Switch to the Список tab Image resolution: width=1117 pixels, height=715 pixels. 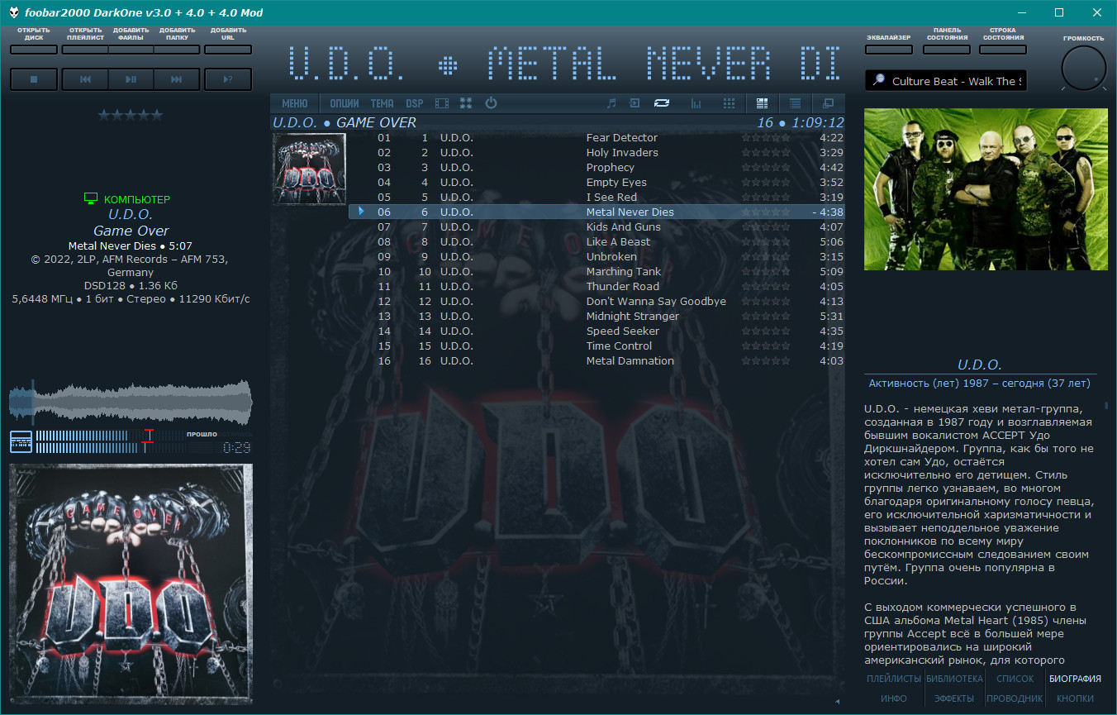[1015, 679]
